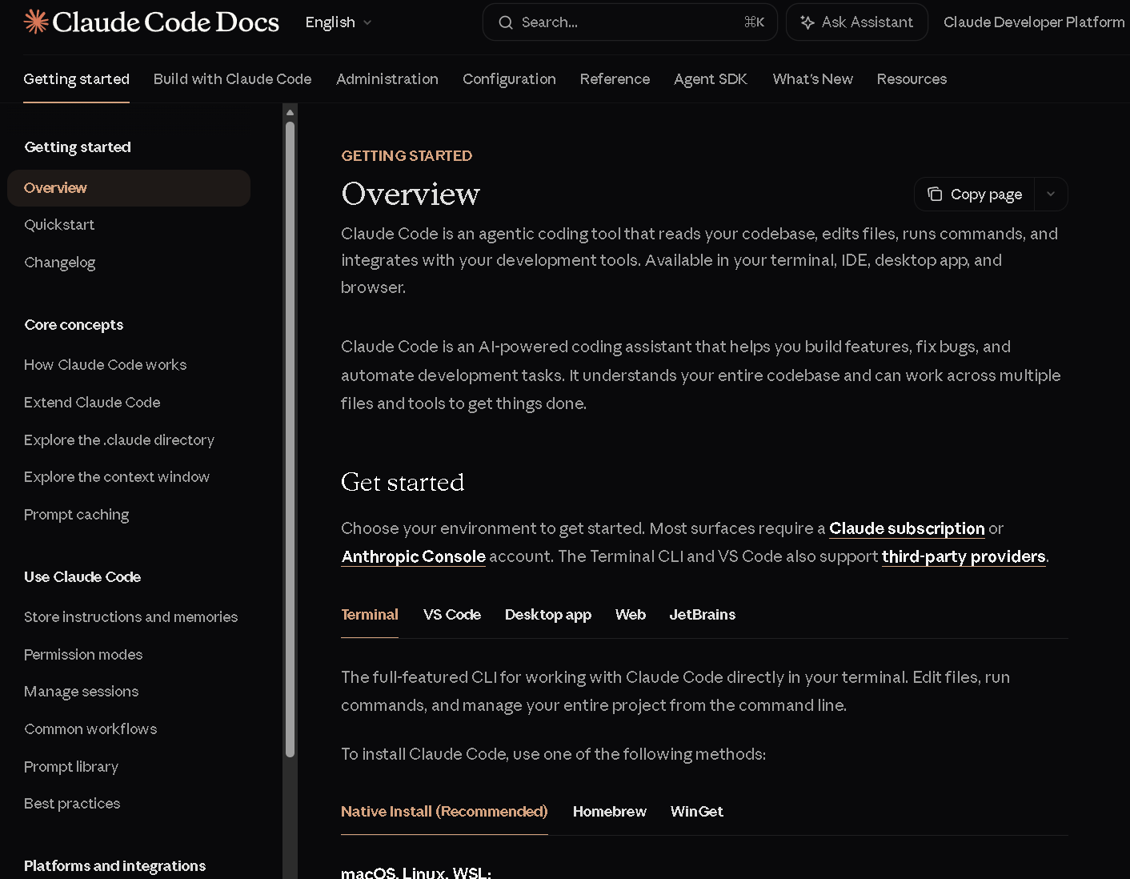This screenshot has height=879, width=1130.
Task: Go to Best practices page
Action: pos(72,804)
